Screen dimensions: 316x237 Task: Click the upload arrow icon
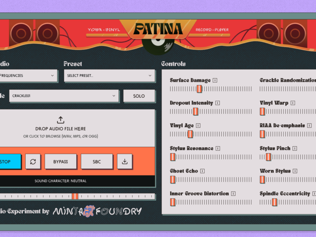pos(60,120)
